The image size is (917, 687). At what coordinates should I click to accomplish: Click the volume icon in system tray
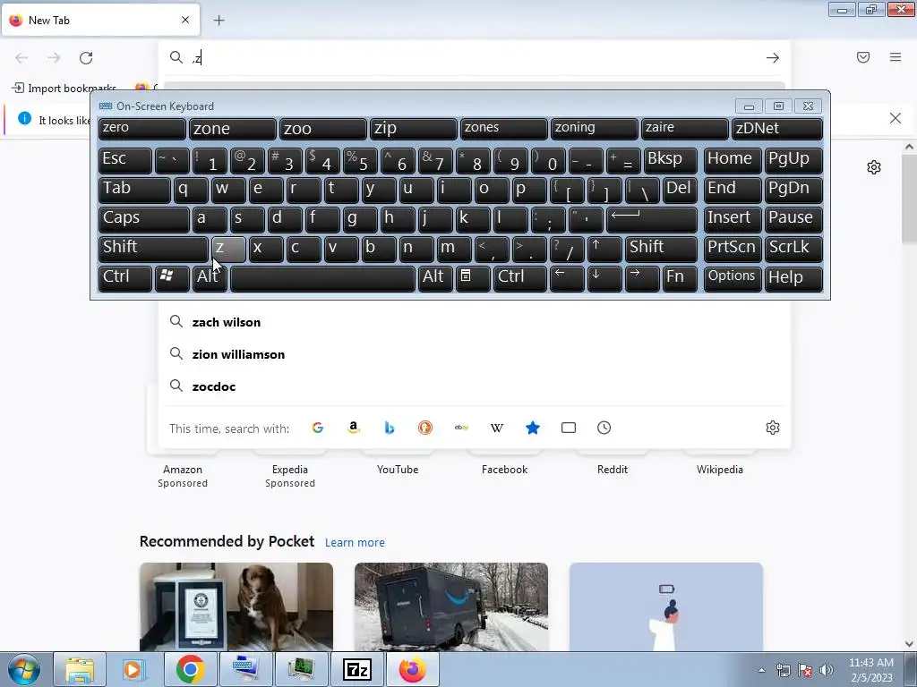click(x=826, y=670)
